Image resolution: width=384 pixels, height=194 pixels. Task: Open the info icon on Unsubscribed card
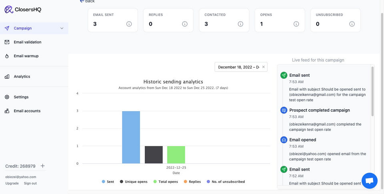tap(352, 24)
